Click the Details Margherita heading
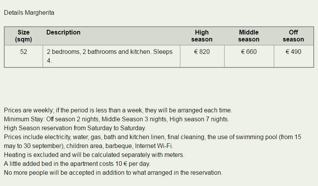This screenshot has height=186, width=318. (x=29, y=12)
